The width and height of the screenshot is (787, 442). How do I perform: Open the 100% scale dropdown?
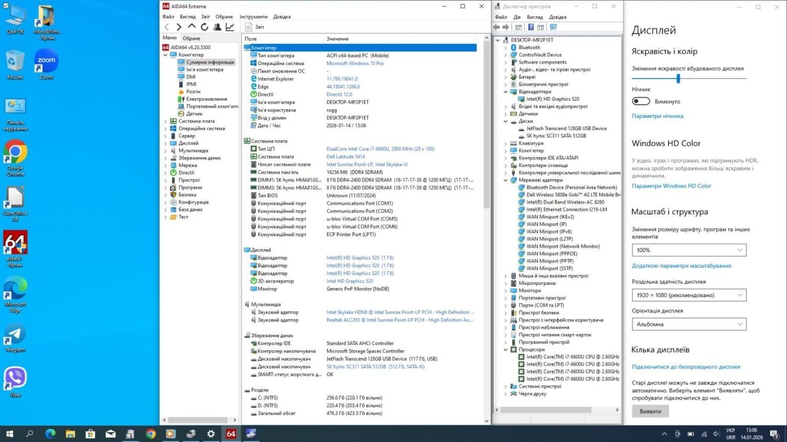click(688, 250)
